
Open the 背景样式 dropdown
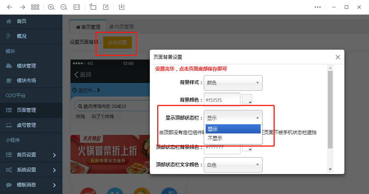(x=233, y=83)
